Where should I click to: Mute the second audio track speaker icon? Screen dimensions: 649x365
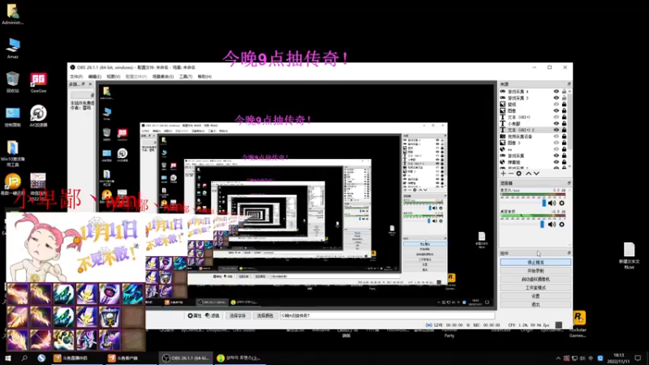pyautogui.click(x=552, y=225)
